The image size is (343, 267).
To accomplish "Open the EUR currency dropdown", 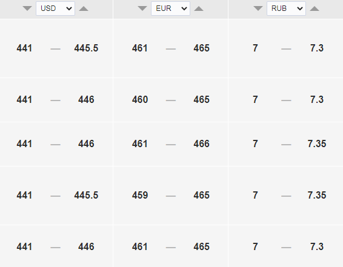I will point(171,8).
